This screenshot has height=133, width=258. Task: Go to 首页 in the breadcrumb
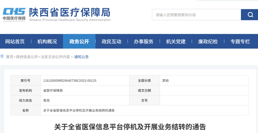click(x=10, y=57)
